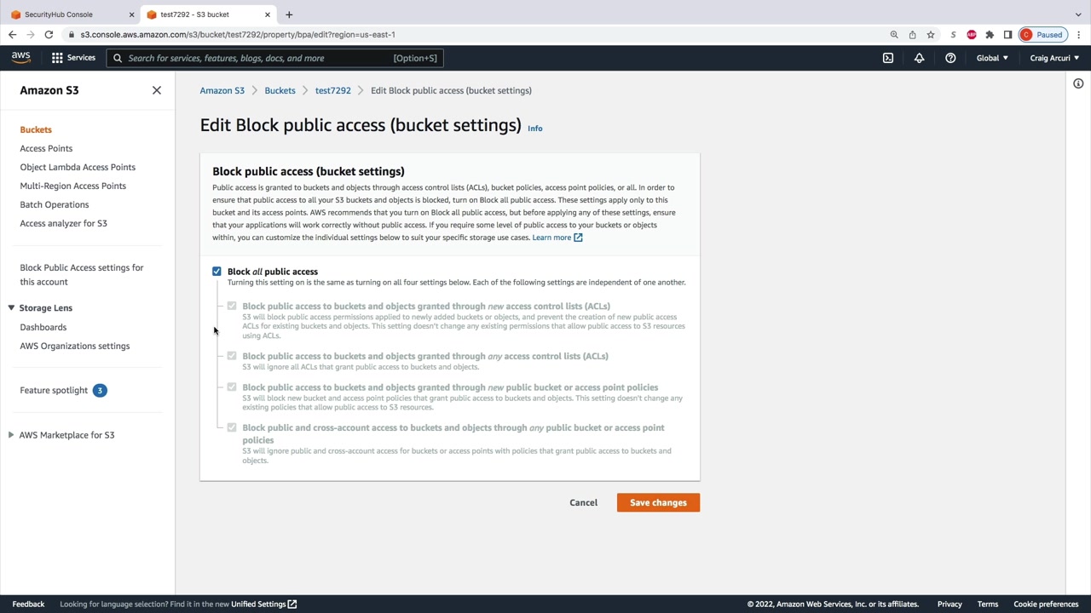
Task: Toggle checkbox for new public bucket policies setting
Action: (x=232, y=387)
